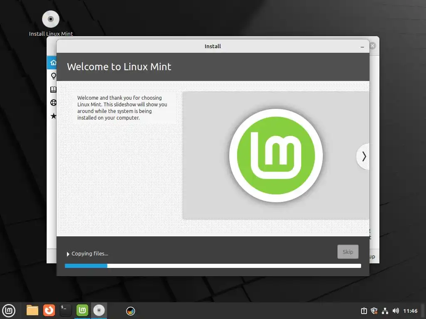Advance slideshow with the right arrow
Screen dimensions: 426x319
coord(364,157)
